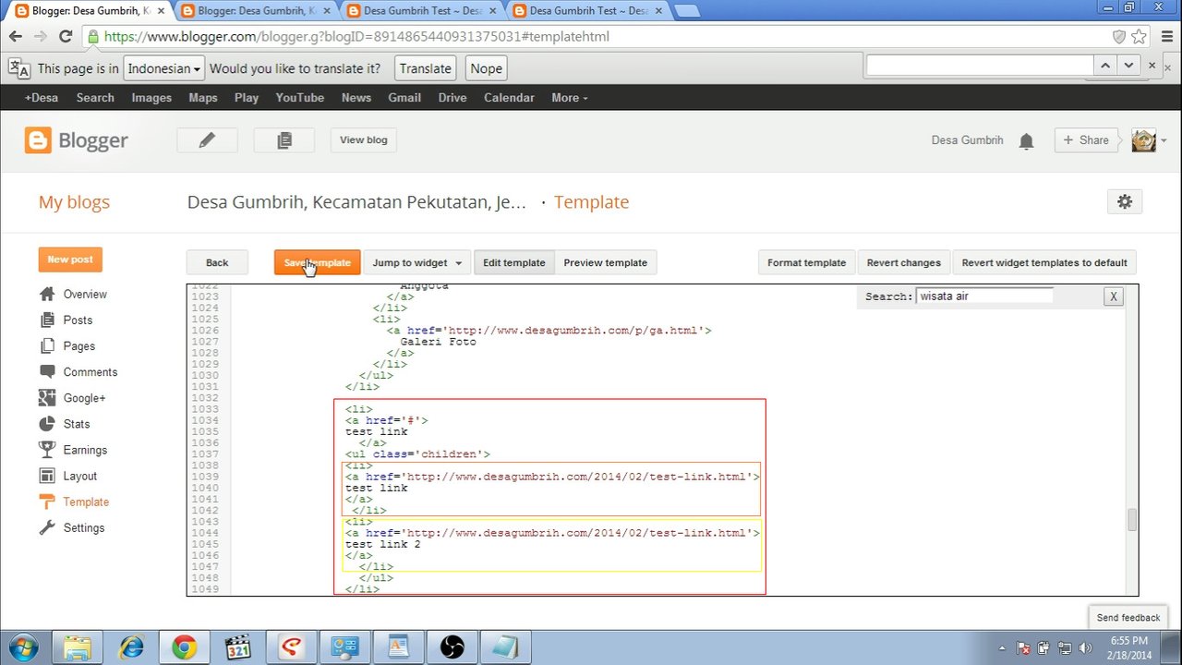Click the Format template button
1182x665 pixels.
[806, 262]
